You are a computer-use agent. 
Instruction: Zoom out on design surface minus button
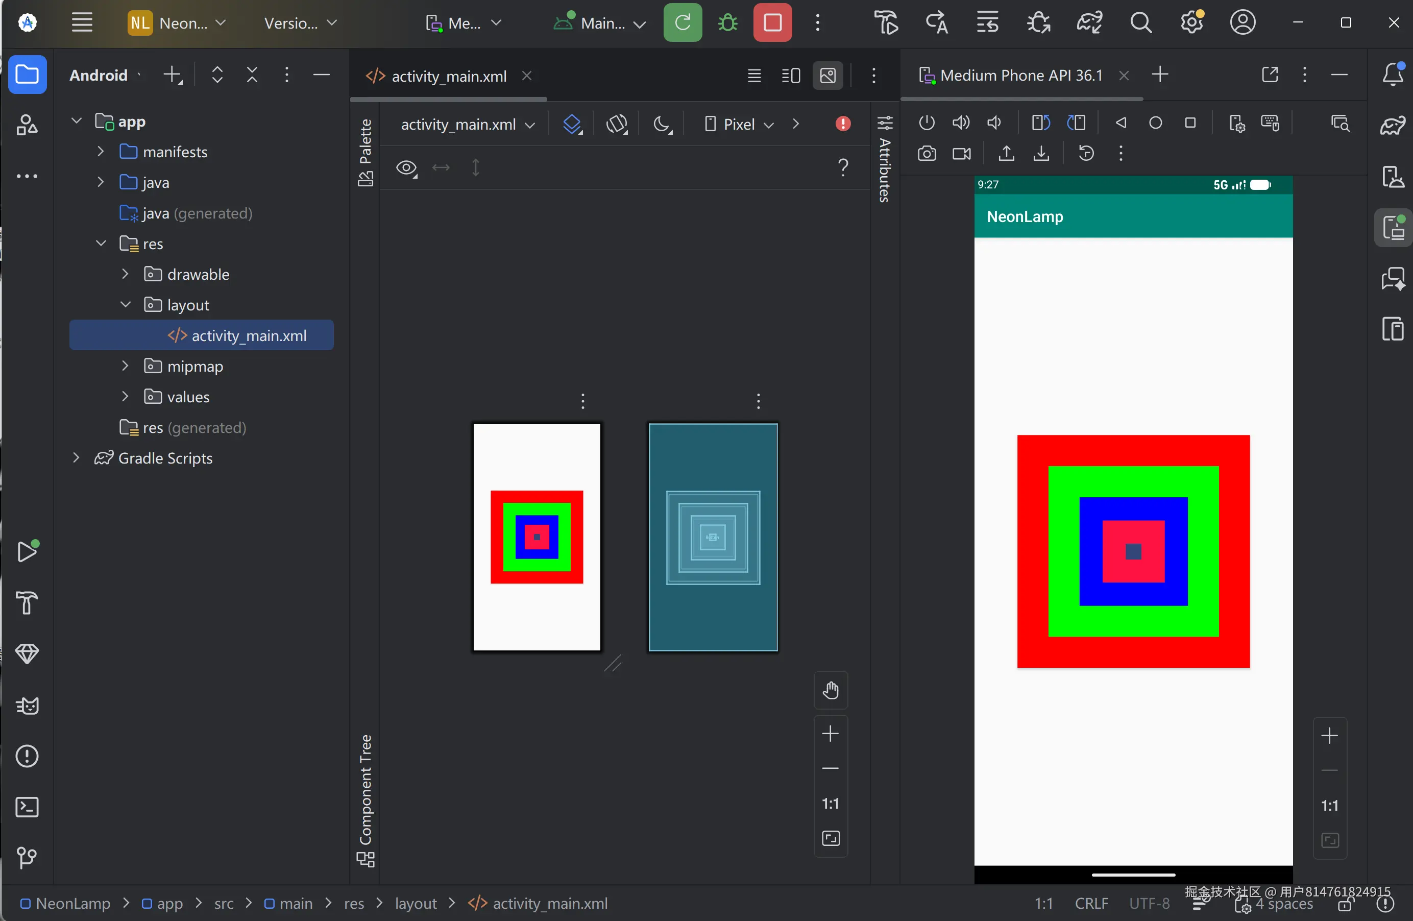[x=831, y=768]
